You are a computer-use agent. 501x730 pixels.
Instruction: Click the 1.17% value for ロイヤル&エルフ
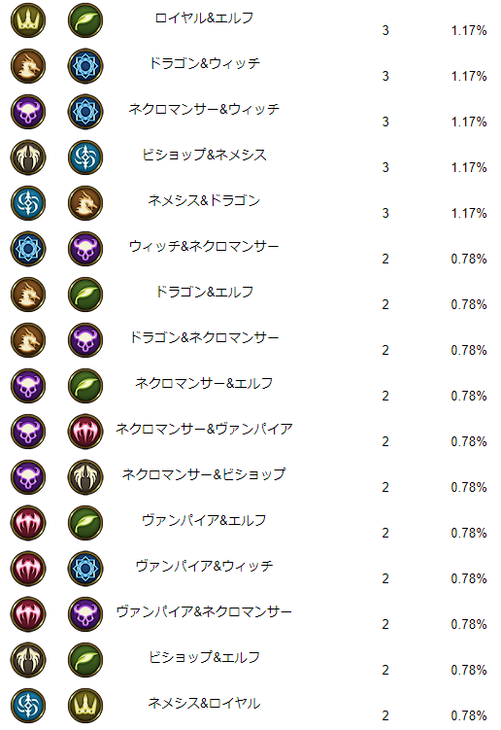point(469,31)
